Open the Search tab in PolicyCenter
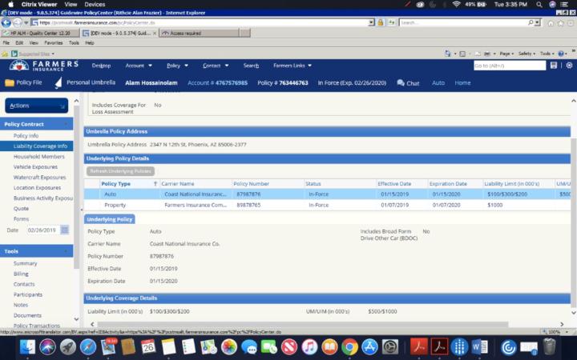577x360 pixels. click(251, 66)
